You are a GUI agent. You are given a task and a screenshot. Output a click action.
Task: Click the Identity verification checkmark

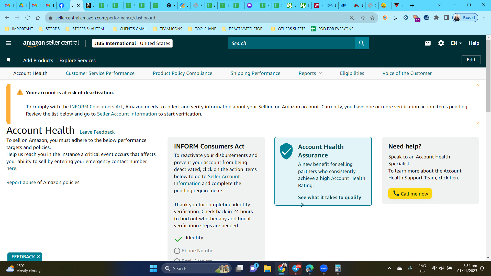coord(178,239)
